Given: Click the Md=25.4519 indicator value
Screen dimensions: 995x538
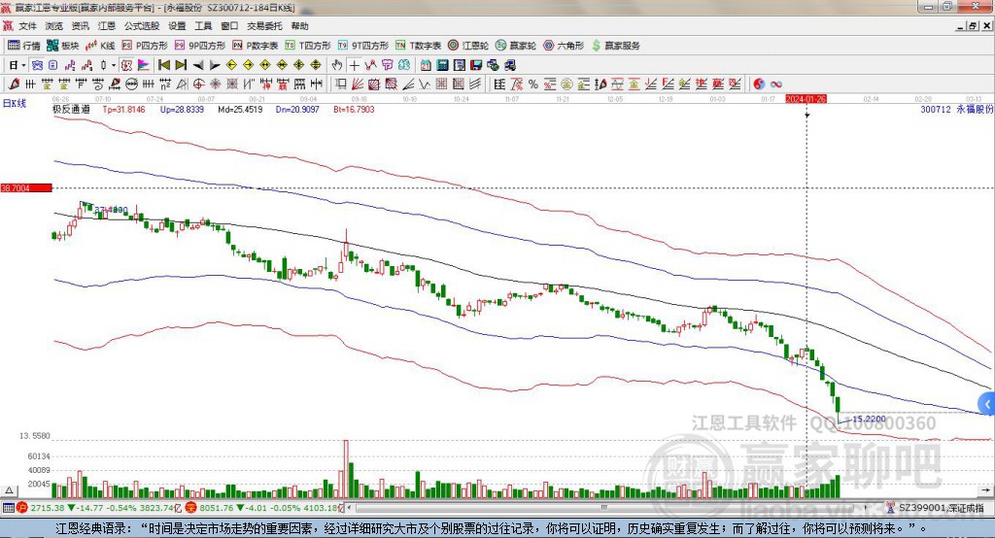Looking at the screenshot, I should point(241,110).
